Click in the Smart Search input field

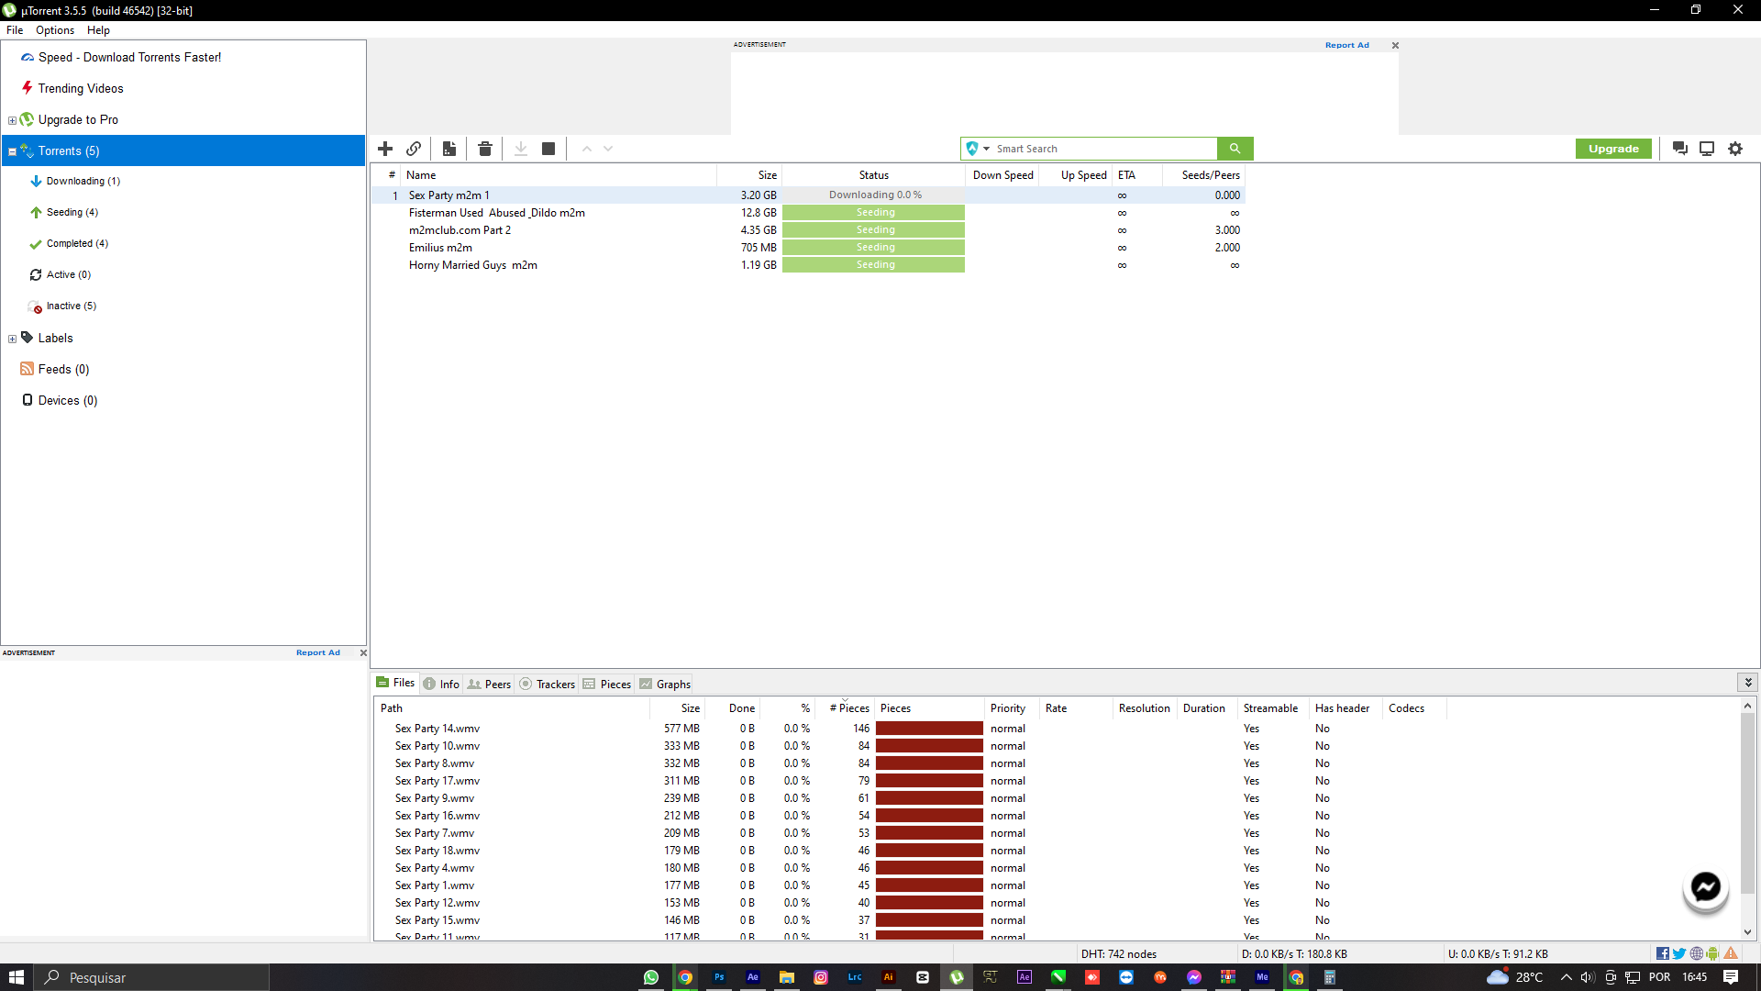(1101, 149)
